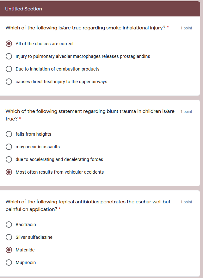Click the '1 point' label of blunt trauma question
Viewport: 203px width, 278px height.
pyautogui.click(x=186, y=112)
